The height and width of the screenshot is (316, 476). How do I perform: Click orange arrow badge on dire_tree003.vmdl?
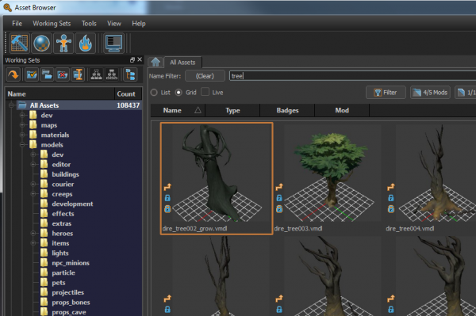click(x=279, y=187)
